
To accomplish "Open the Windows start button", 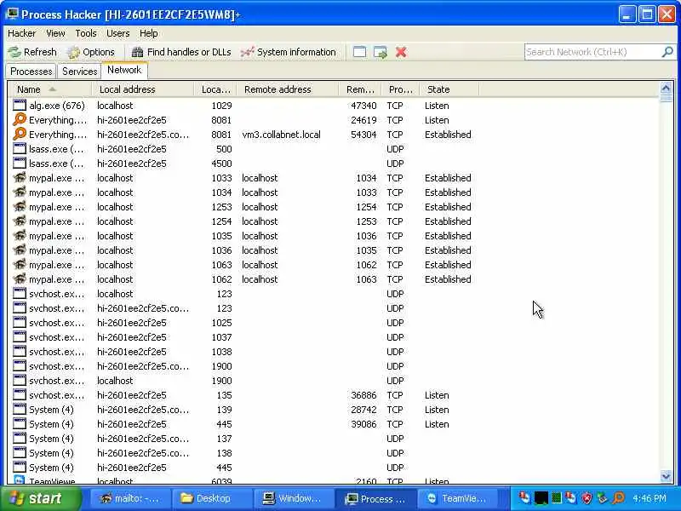I will (x=40, y=498).
